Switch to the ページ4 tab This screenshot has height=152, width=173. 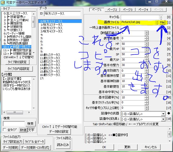[x=143, y=10]
